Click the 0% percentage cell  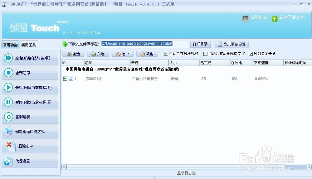[235, 79]
